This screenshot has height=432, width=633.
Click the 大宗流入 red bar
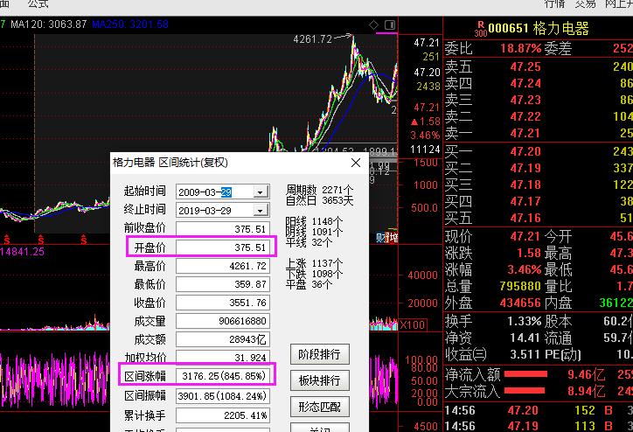(525, 391)
